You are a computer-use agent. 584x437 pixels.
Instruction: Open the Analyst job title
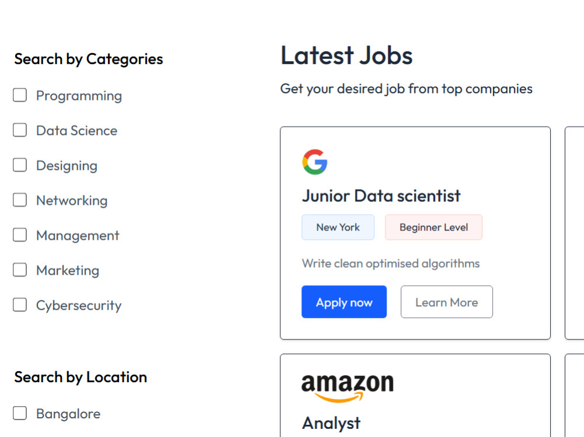331,423
